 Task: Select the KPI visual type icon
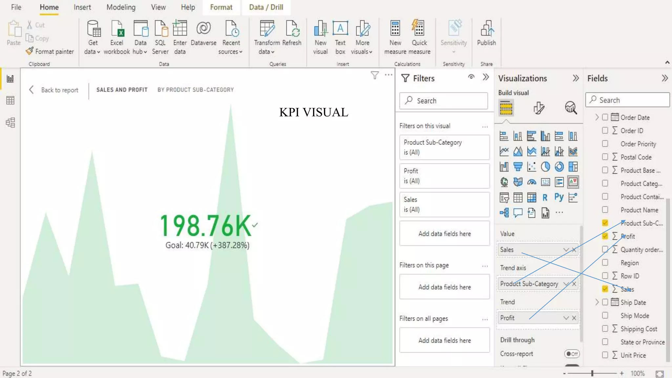click(x=573, y=182)
